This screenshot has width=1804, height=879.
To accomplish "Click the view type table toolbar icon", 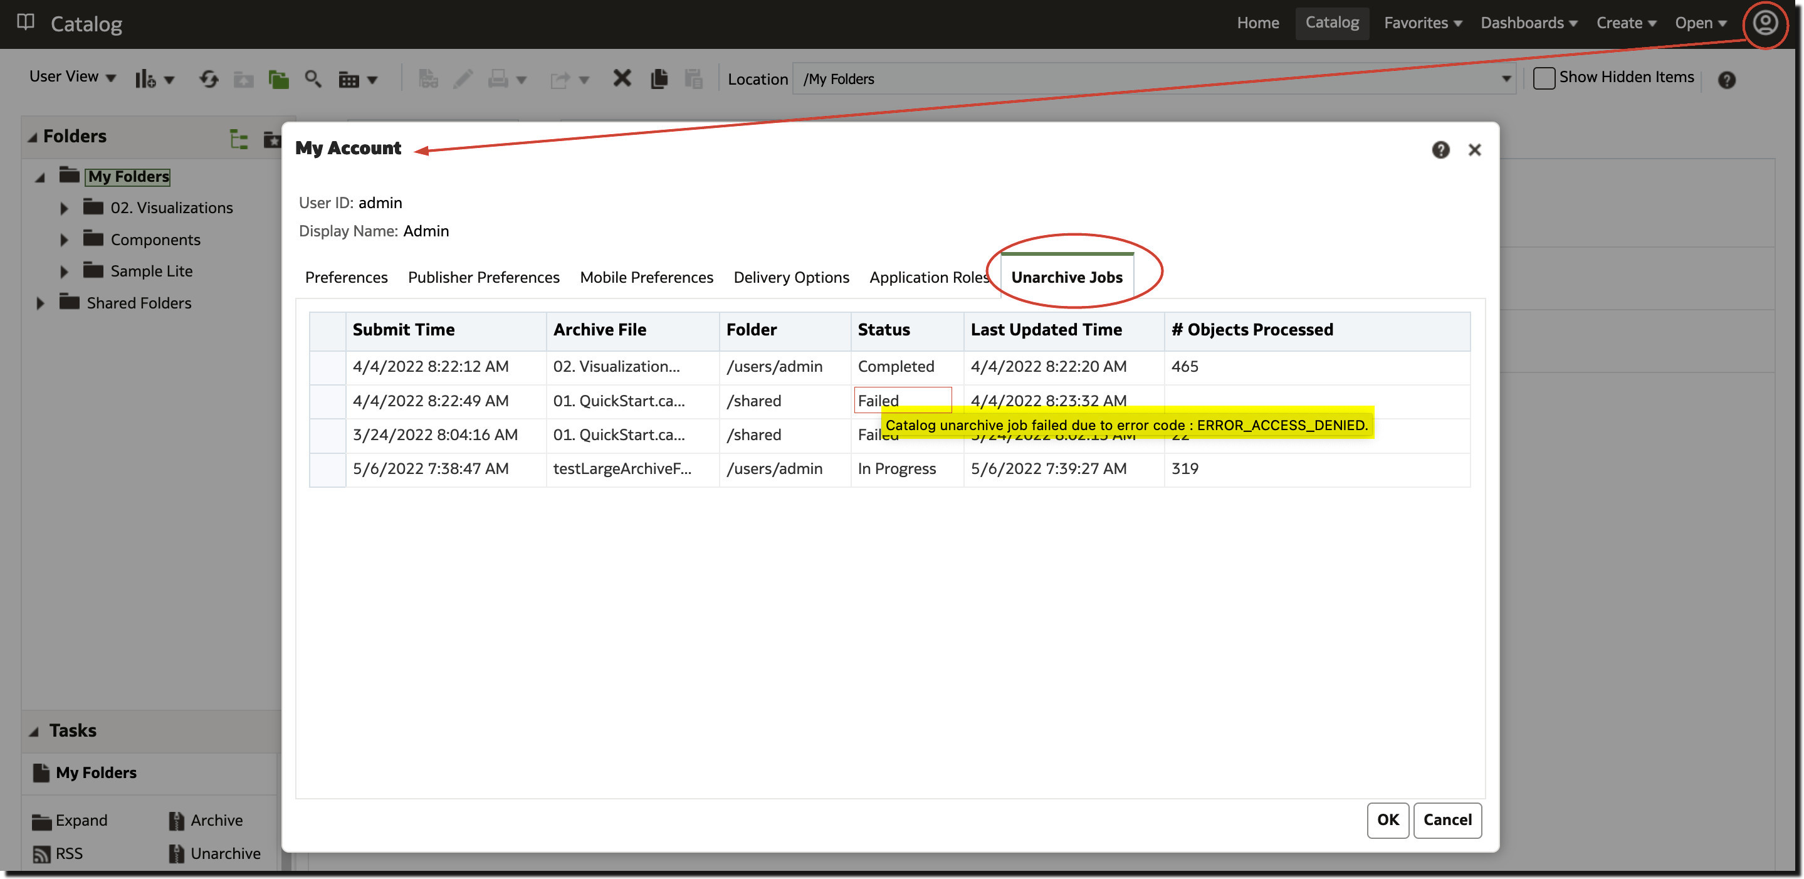I will pos(349,79).
